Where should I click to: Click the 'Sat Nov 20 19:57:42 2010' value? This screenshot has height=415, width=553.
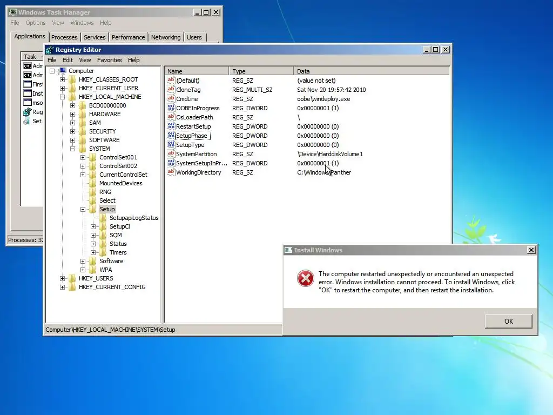(x=331, y=90)
